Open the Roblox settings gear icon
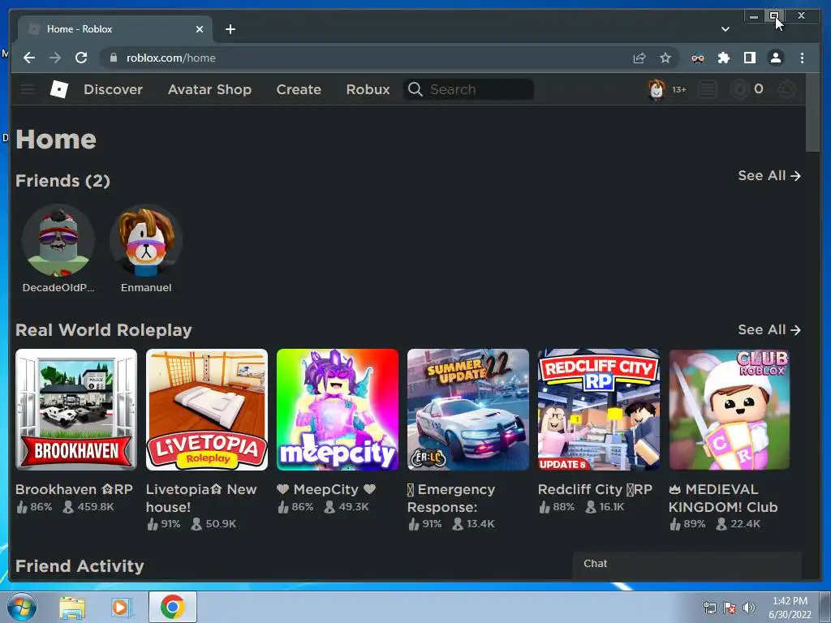Image resolution: width=831 pixels, height=623 pixels. [x=787, y=89]
